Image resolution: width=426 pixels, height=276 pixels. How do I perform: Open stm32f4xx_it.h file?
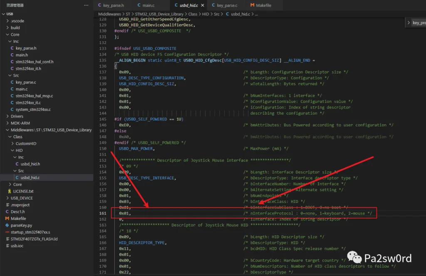point(28,69)
